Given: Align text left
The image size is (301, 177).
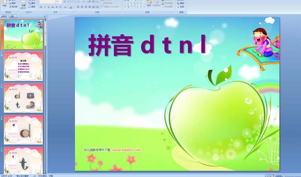Looking at the screenshot, I should [x=78, y=7].
